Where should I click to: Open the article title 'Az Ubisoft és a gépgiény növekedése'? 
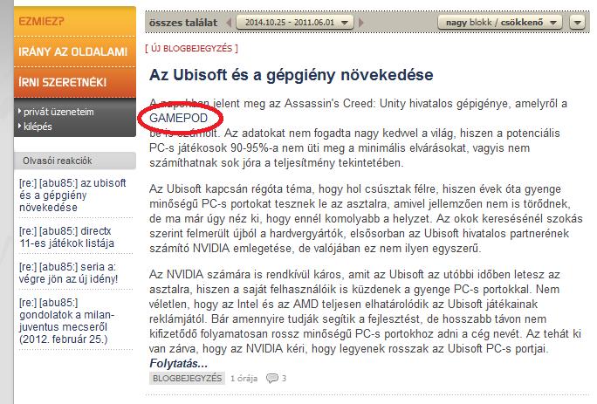292,75
